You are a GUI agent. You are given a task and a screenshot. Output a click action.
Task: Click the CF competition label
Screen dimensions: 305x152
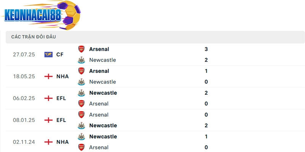(x=60, y=54)
